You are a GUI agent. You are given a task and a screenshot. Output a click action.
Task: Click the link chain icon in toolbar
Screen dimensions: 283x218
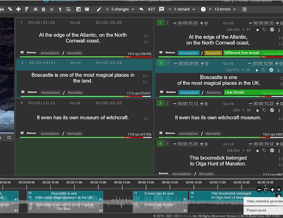(x=10, y=9)
